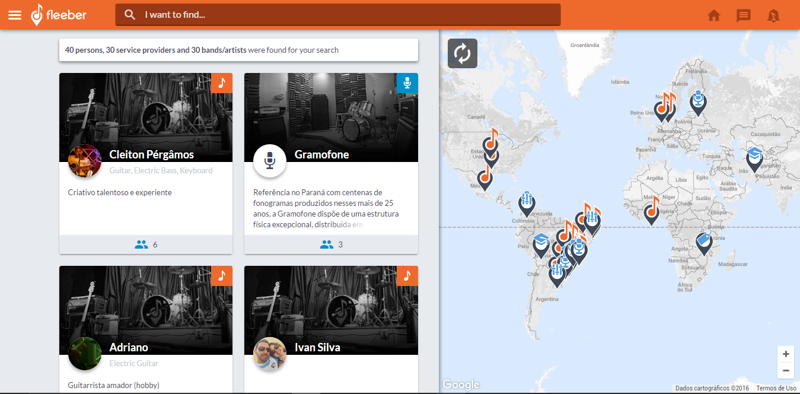Screen dimensions: 800x394
Task: Select the microphone map marker near Poland
Action: 699,103
